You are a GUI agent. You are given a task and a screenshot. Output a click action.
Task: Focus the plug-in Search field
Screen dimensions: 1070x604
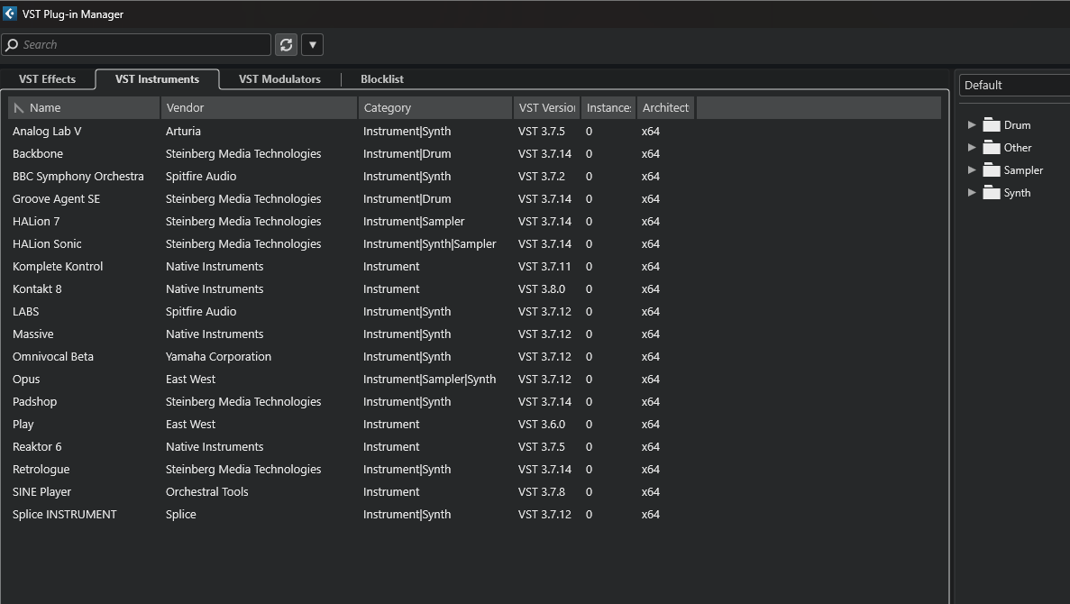point(136,45)
